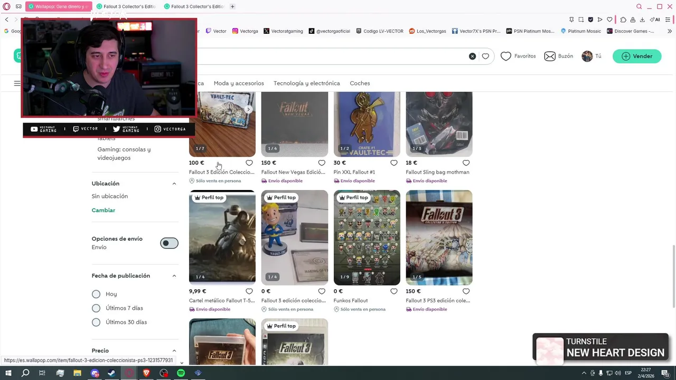Favorite the Fallout New Vegas Edición listing
Screen dimensions: 676x380
tap(322, 163)
